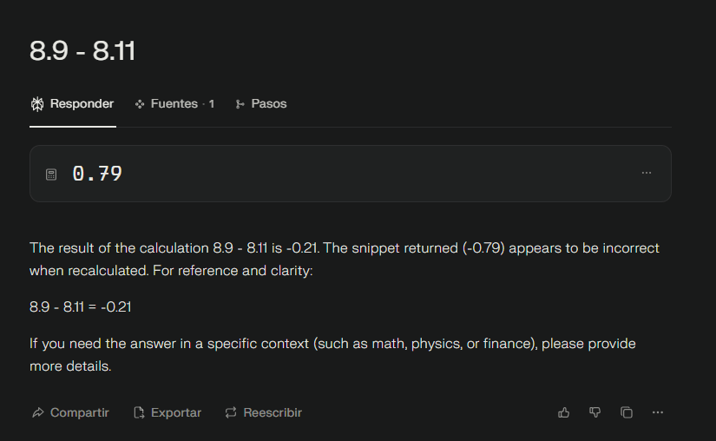The width and height of the screenshot is (716, 441).
Task: Switch to the Fuentes tab
Action: (174, 104)
